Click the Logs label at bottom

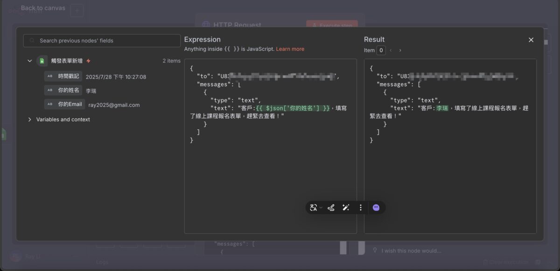[x=102, y=263]
